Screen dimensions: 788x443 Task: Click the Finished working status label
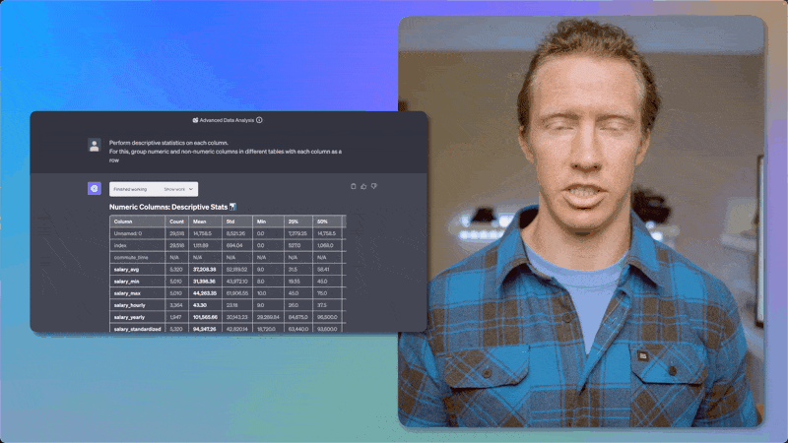[x=130, y=189]
